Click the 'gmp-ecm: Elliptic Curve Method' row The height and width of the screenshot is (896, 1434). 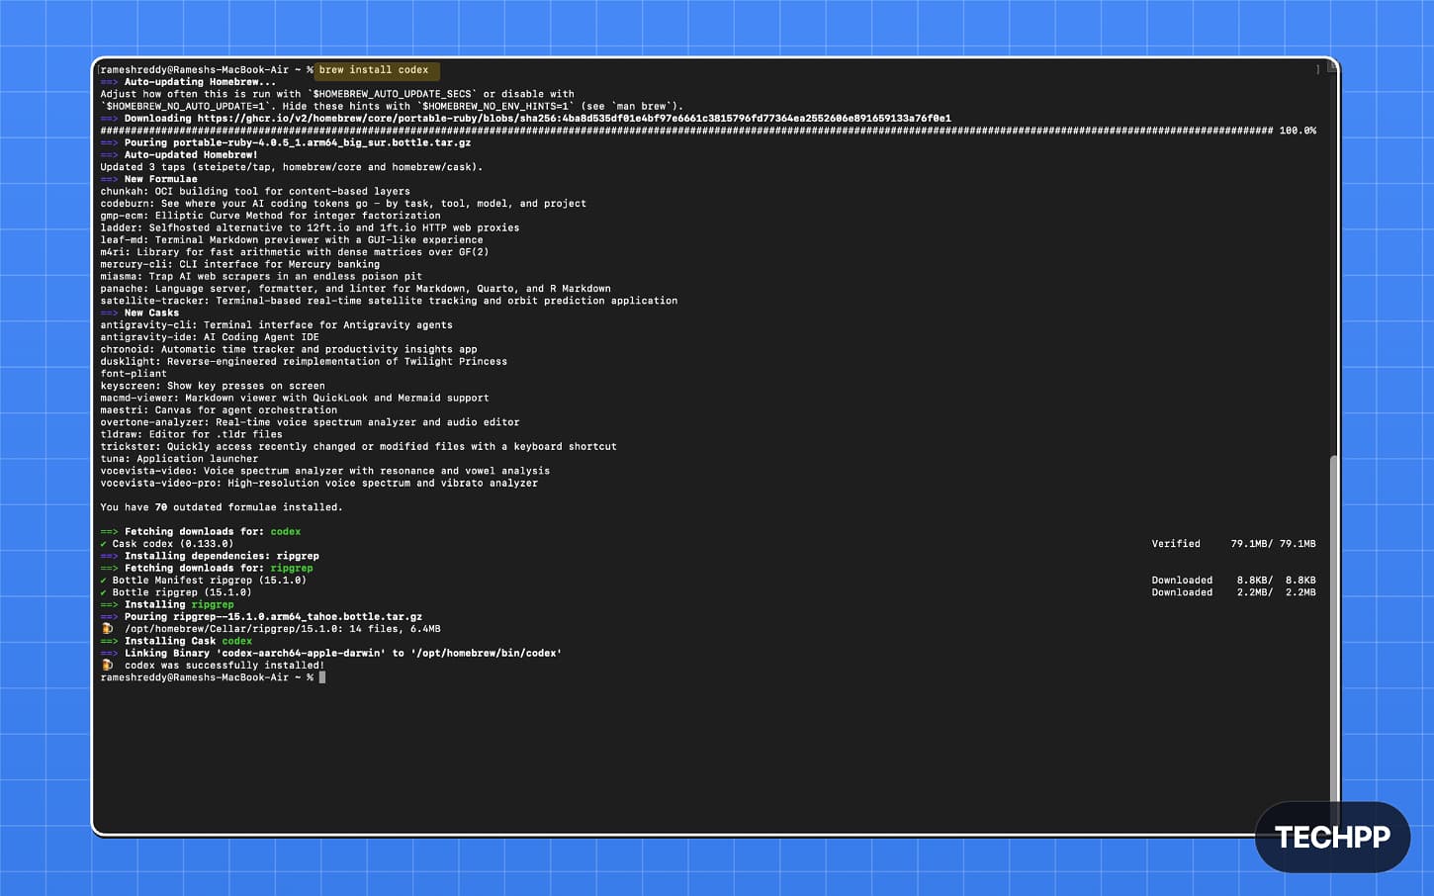[x=270, y=216]
